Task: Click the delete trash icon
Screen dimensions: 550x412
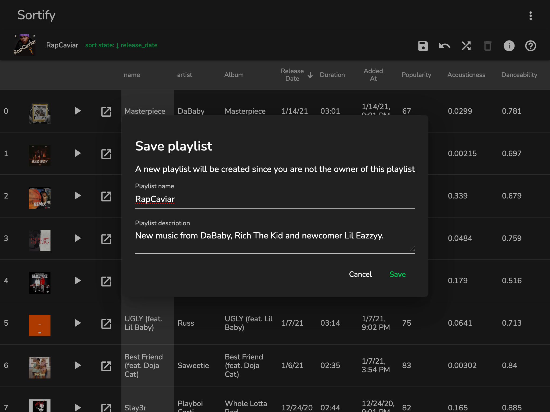Action: pyautogui.click(x=487, y=46)
